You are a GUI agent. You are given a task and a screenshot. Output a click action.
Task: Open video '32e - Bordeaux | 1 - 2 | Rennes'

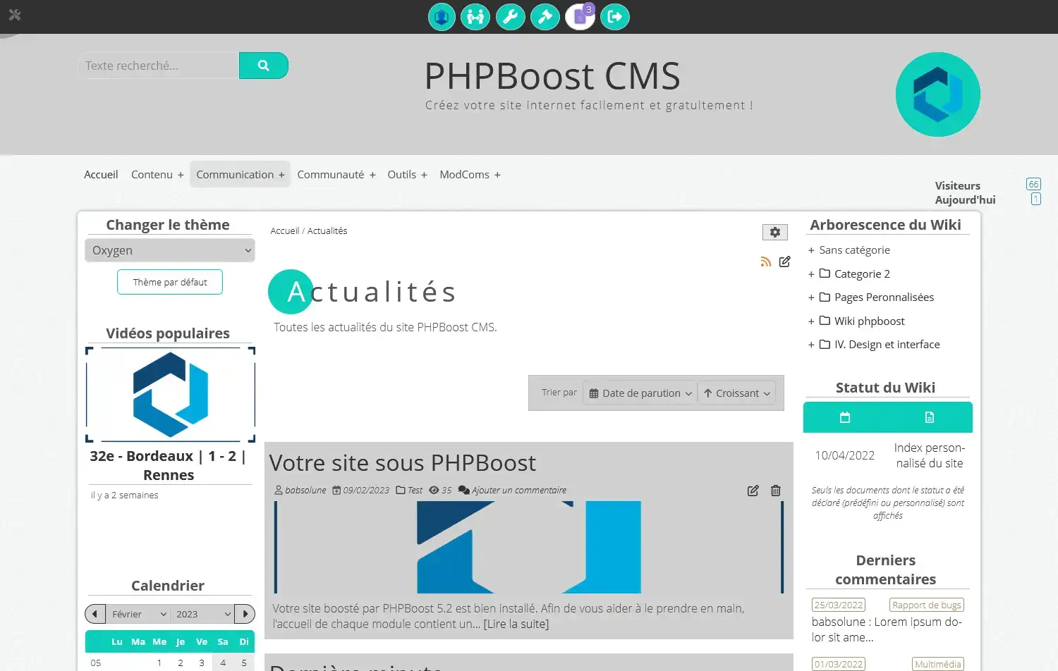point(169,465)
